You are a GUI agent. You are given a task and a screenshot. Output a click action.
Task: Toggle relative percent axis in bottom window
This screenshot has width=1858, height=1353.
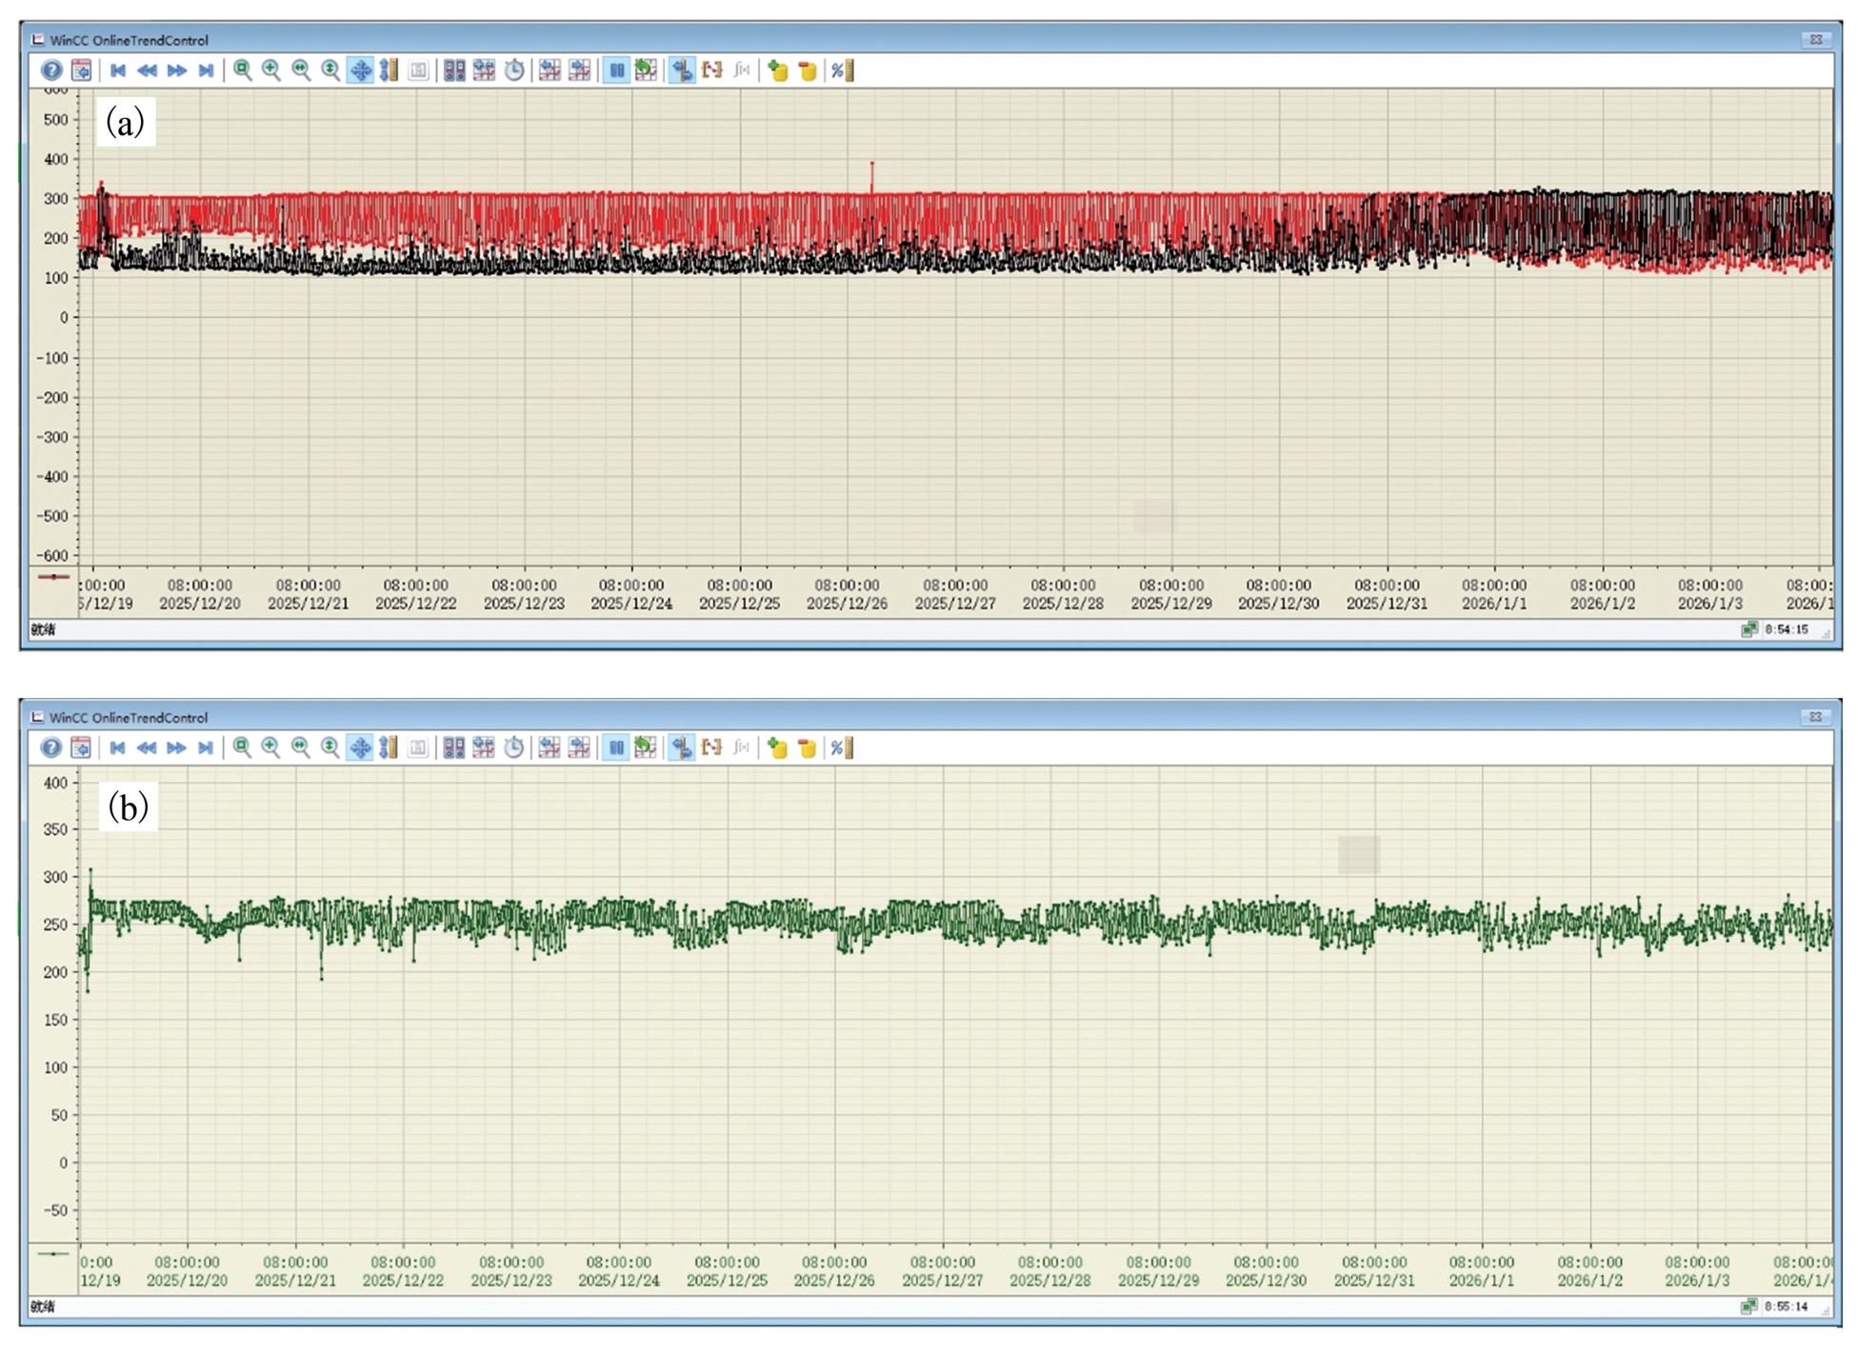tap(842, 747)
